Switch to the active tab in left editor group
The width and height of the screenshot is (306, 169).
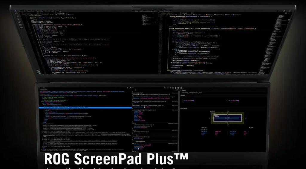click(x=61, y=13)
